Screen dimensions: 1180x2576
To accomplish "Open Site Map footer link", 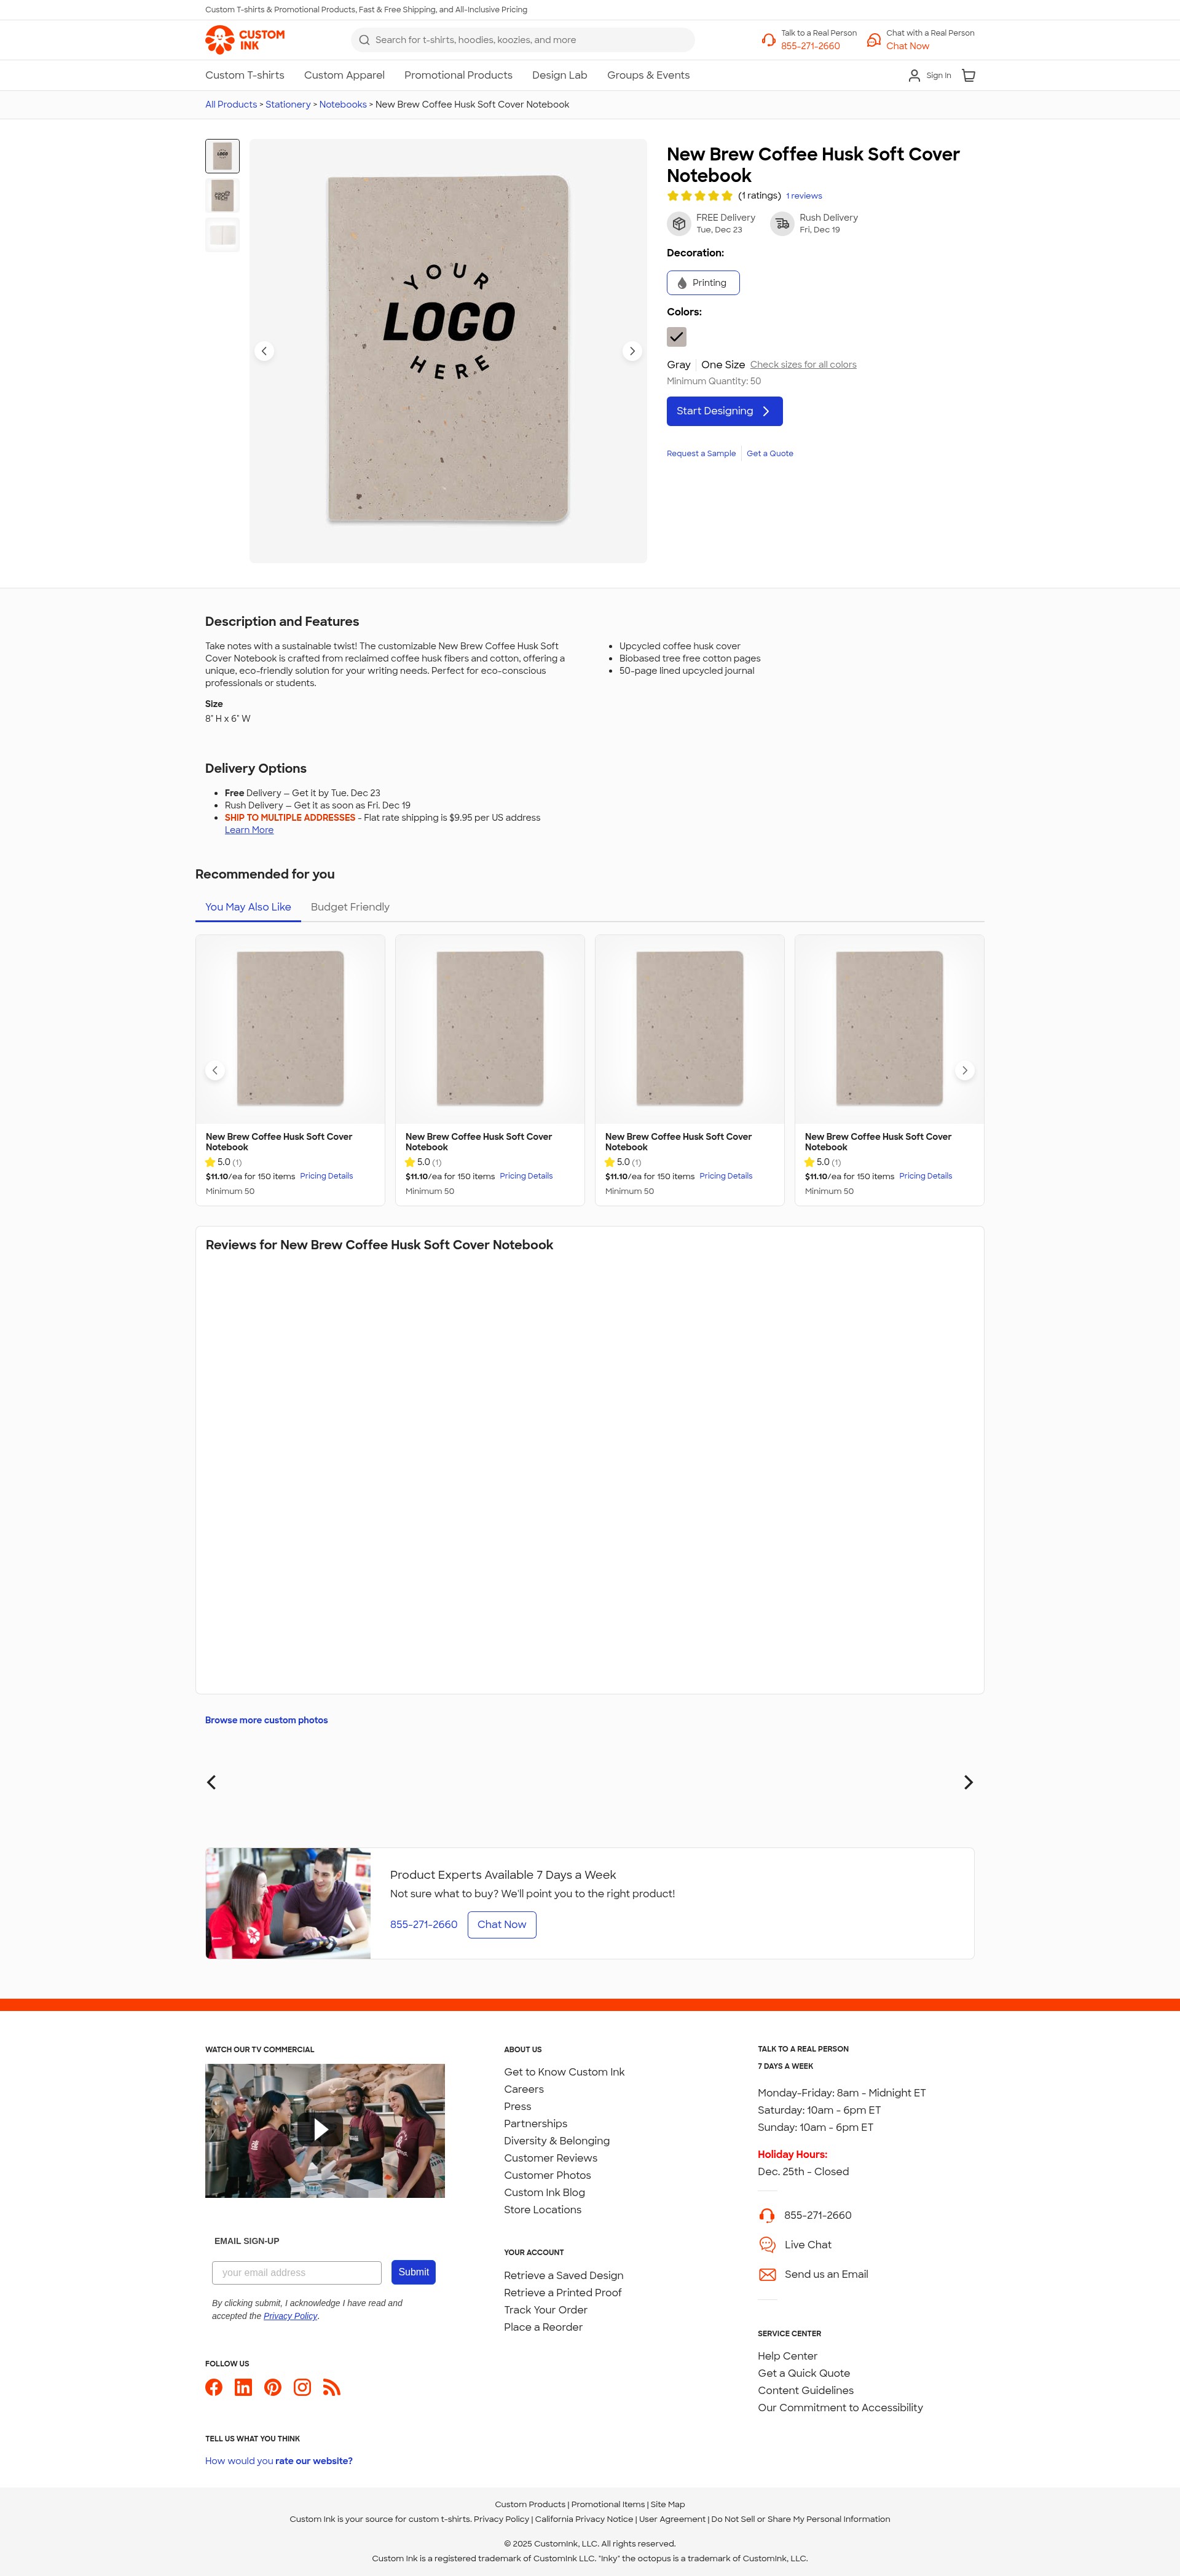I will point(668,2505).
